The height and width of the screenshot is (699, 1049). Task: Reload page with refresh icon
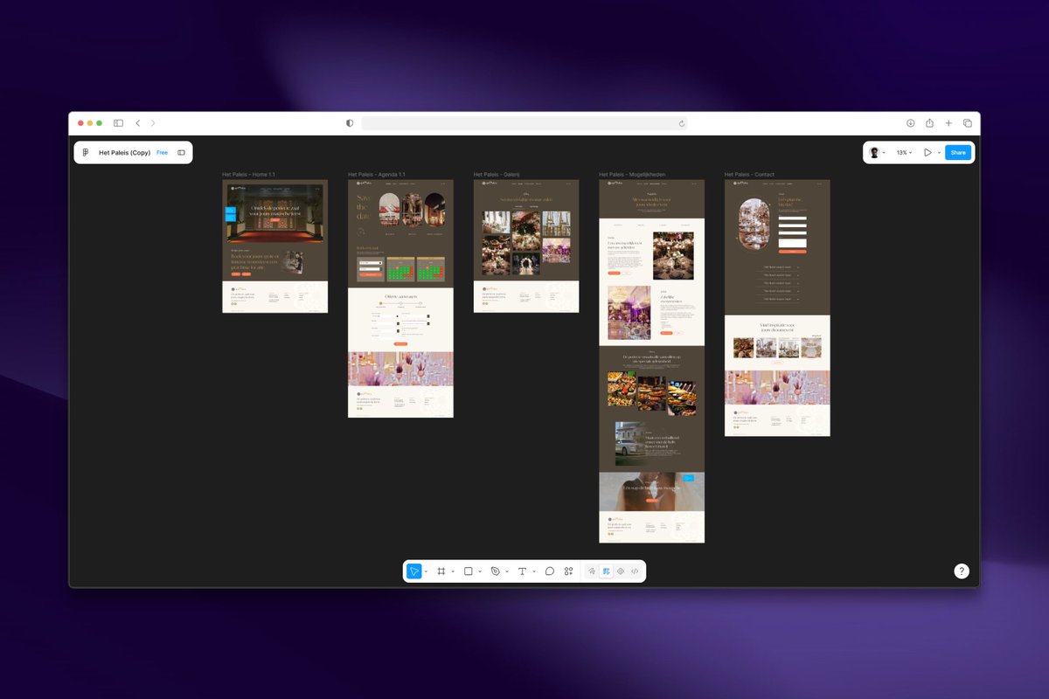tap(682, 123)
